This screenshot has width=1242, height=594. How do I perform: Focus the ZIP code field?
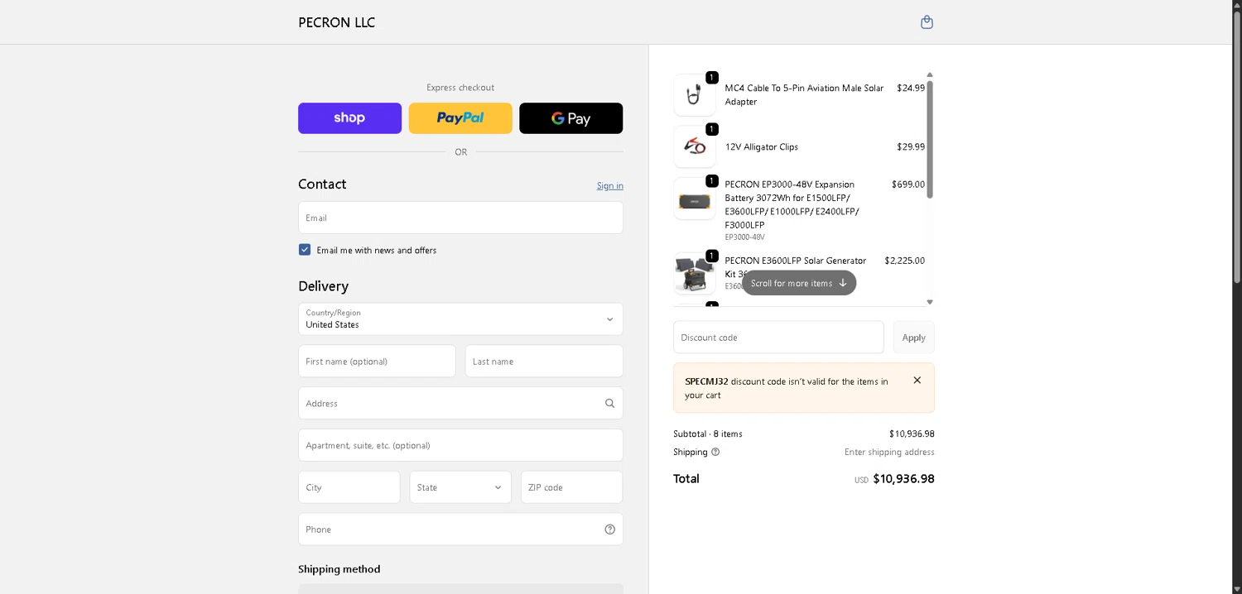571,487
